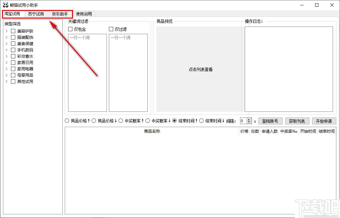Select 商品价格 descending sort radio
Image resolution: width=340 pixels, height=218 pixels.
94,121
